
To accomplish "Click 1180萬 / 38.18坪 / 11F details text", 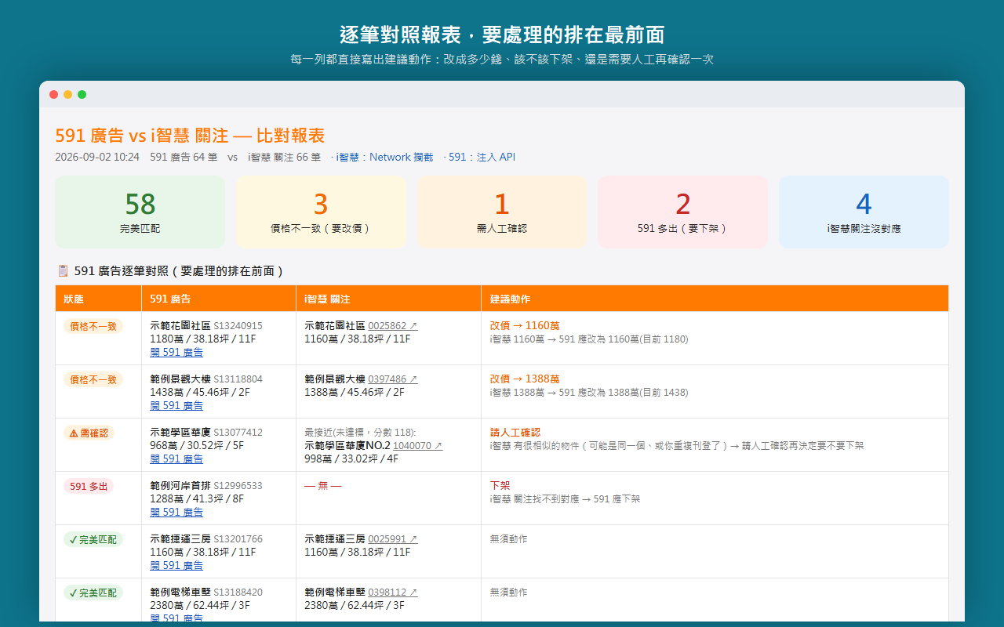I will point(203,339).
